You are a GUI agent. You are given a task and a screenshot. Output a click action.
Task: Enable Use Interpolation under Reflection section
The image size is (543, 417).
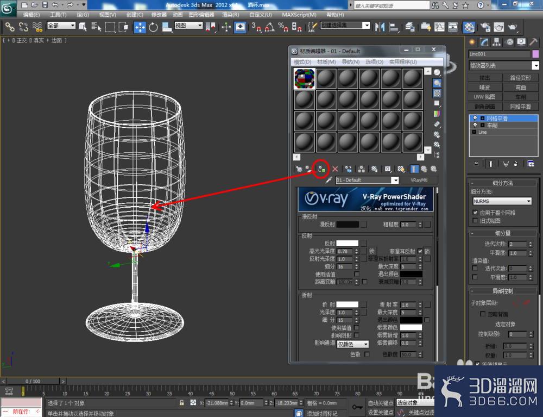coord(357,274)
